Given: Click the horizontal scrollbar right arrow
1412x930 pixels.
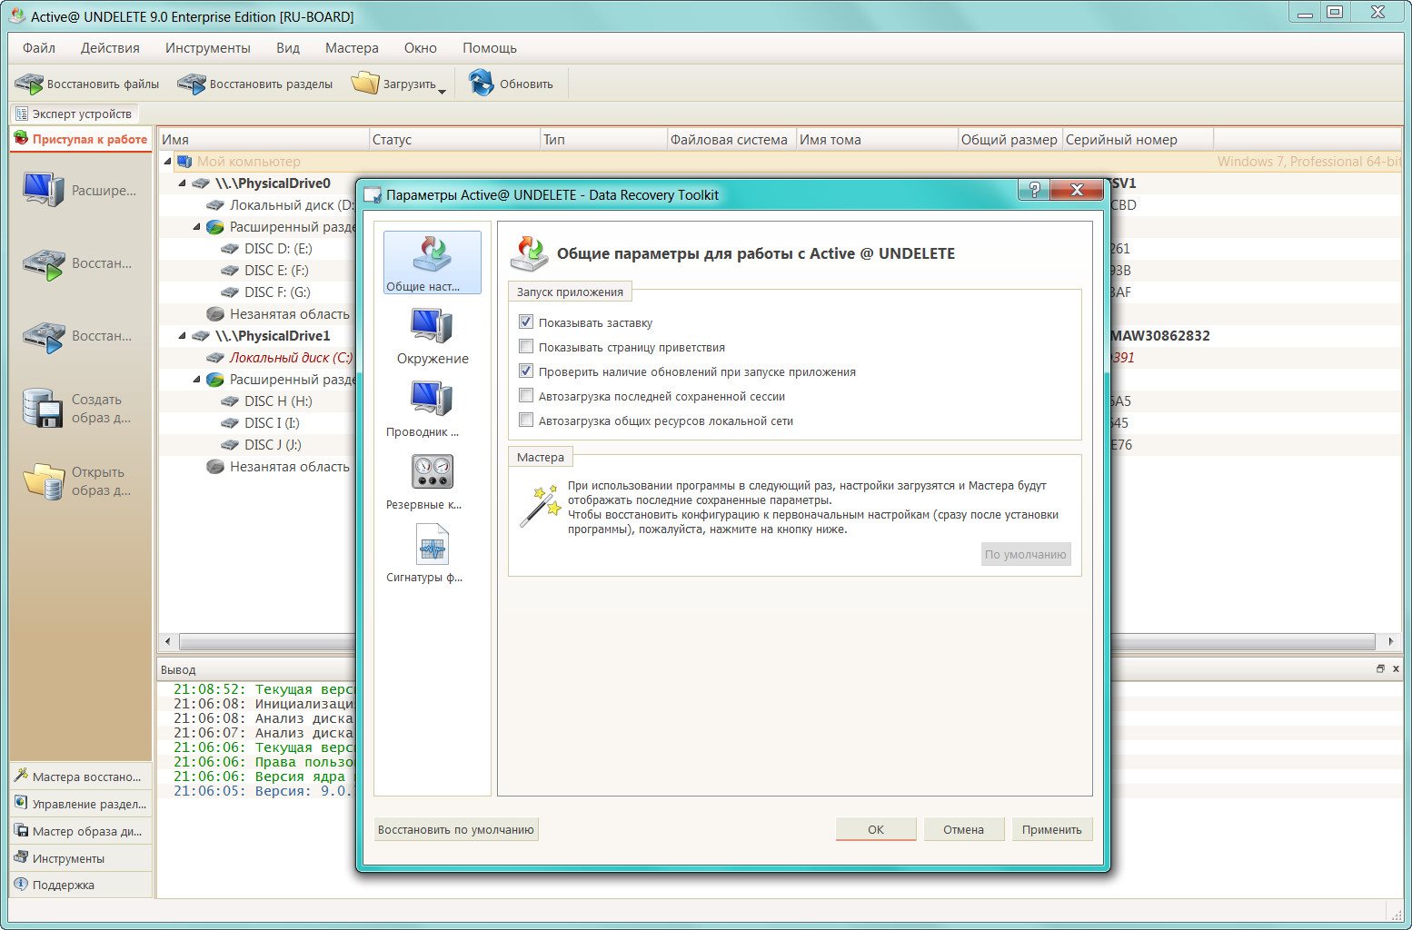Looking at the screenshot, I should tap(1390, 641).
